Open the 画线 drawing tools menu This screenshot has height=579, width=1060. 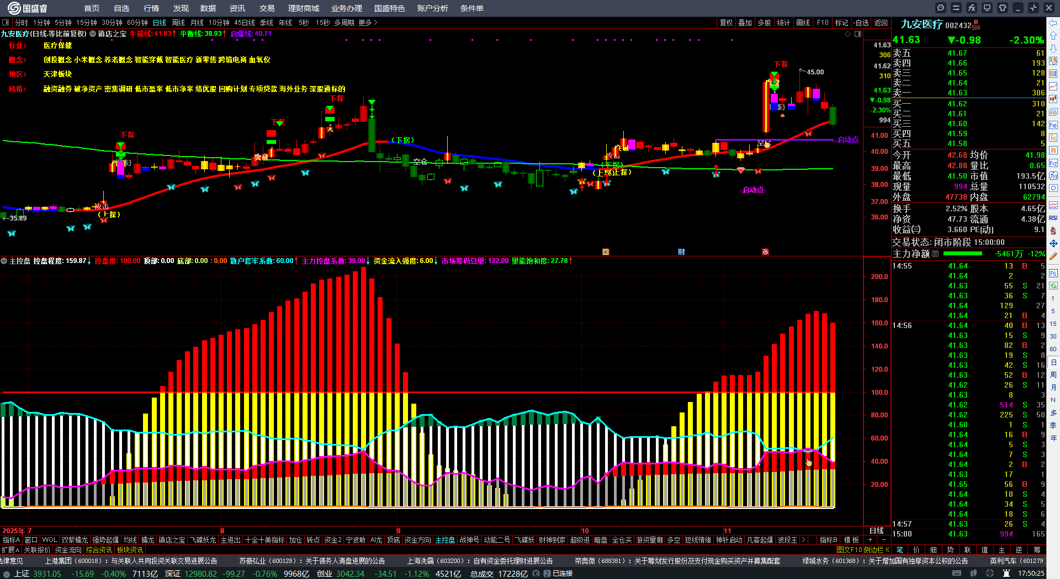[x=803, y=23]
